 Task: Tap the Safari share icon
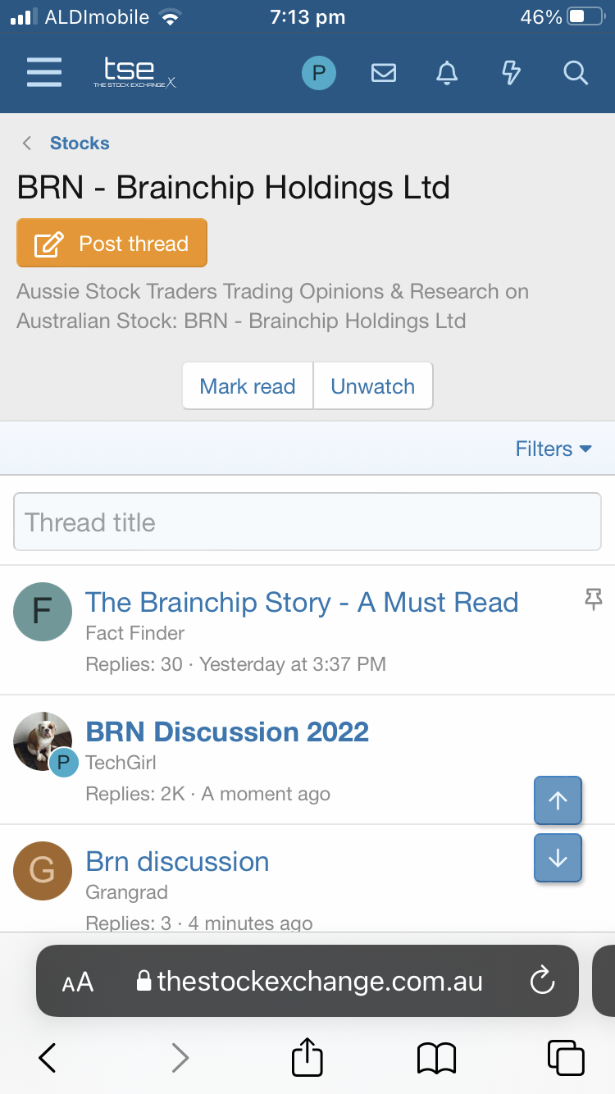(x=307, y=1056)
